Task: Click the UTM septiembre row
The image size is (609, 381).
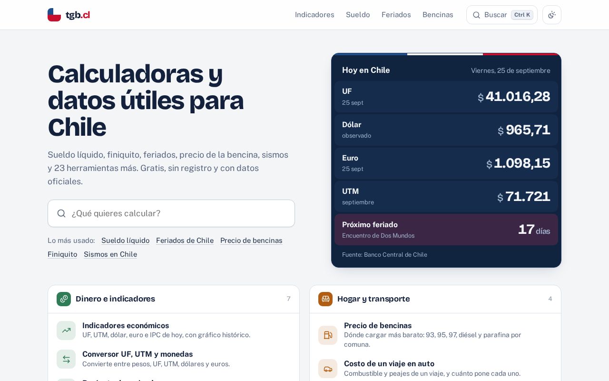Action: [x=446, y=197]
